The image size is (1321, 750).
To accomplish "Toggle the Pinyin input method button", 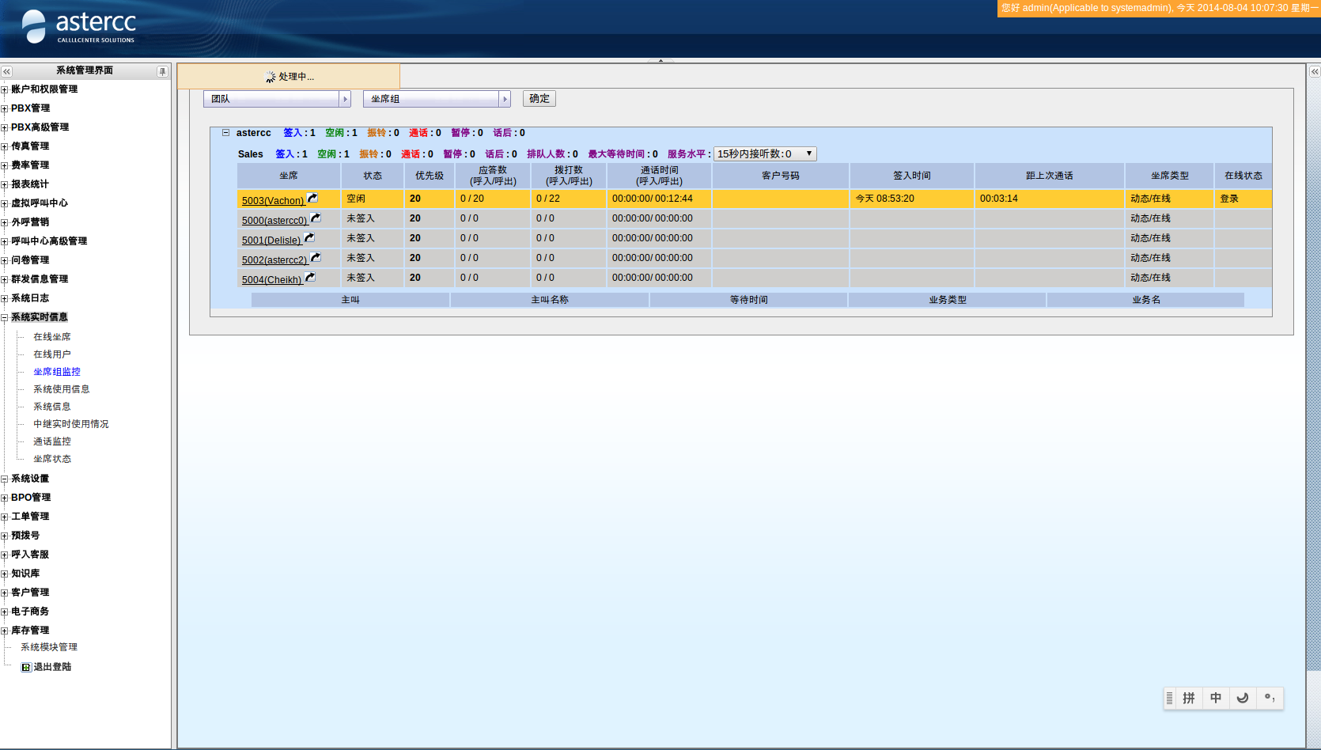I will point(1189,698).
